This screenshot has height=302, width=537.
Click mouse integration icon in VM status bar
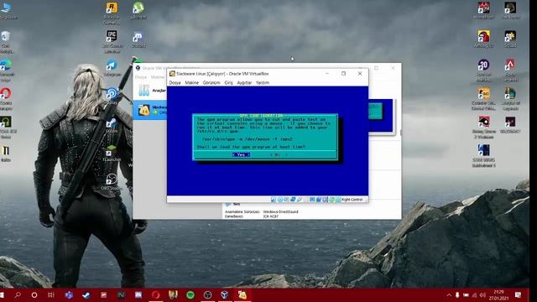point(331,200)
